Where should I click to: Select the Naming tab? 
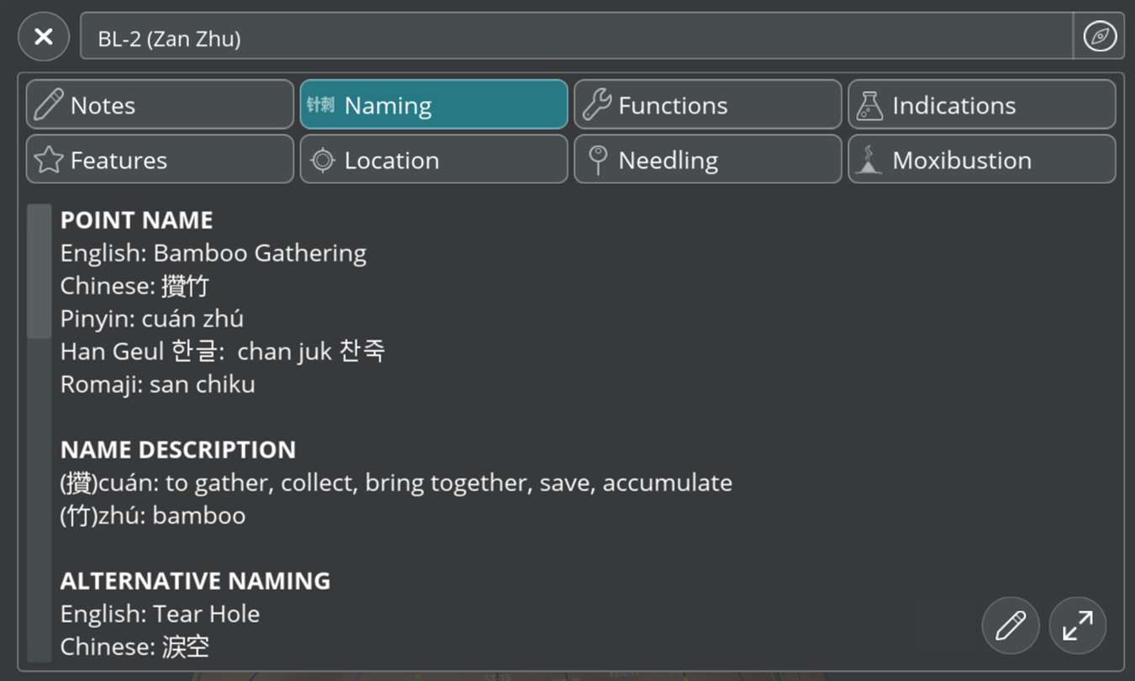pyautogui.click(x=434, y=105)
